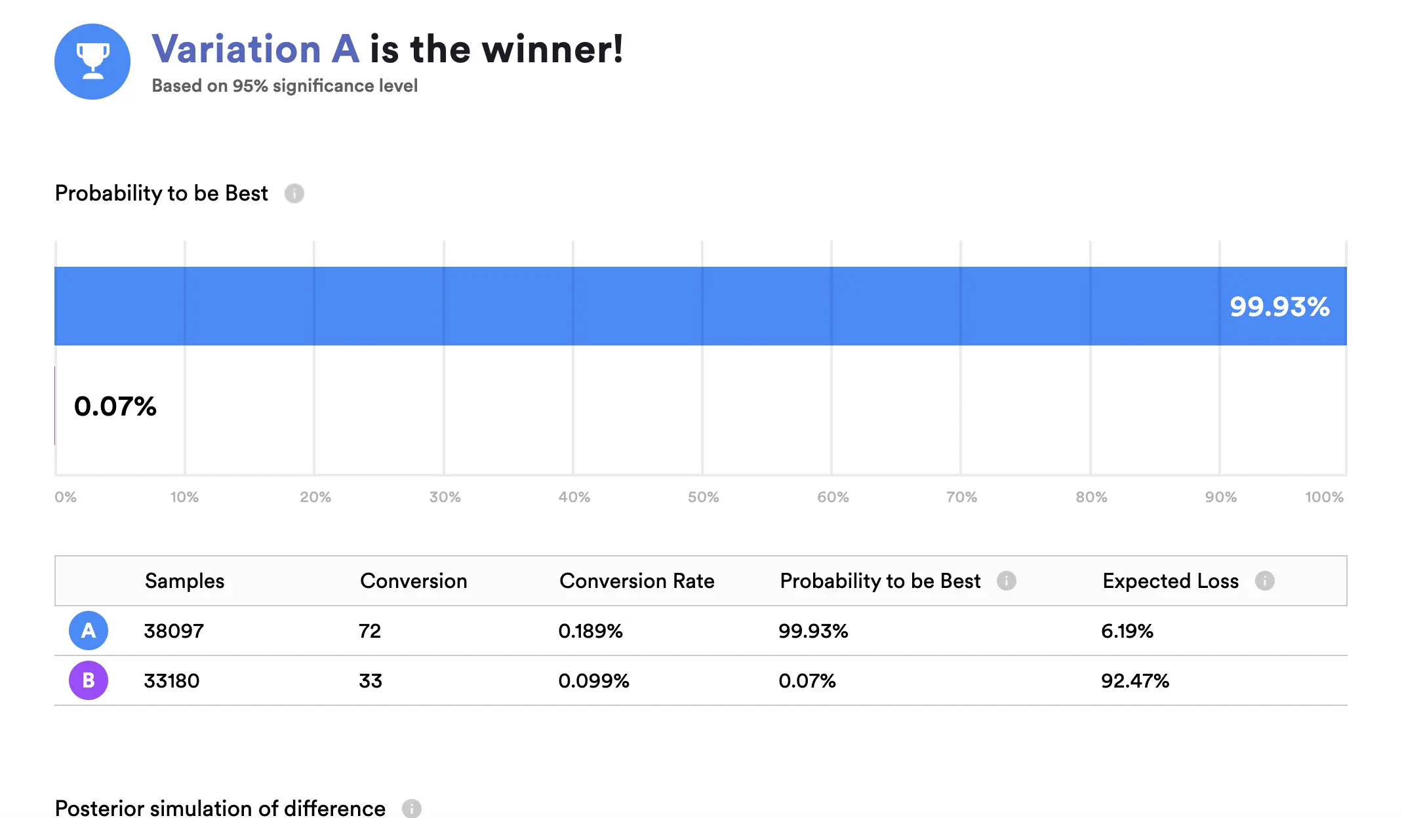Click the blue 99.93% probability bar

[x=700, y=306]
